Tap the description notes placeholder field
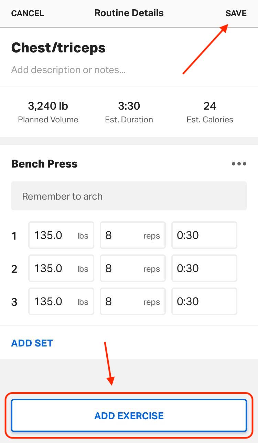Screen dimensions: 258x443 pos(68,70)
